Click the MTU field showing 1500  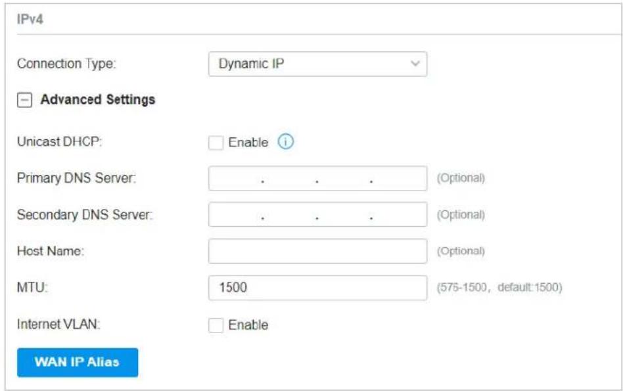[x=317, y=288]
